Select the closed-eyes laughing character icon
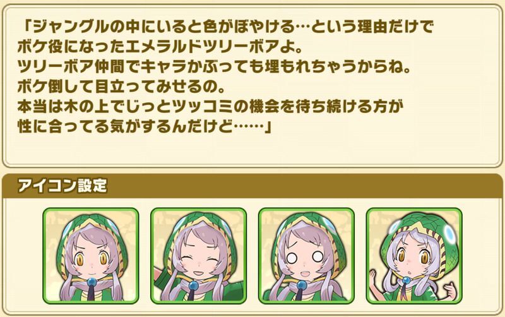Screen dimensions: 505x317 coord(198,256)
